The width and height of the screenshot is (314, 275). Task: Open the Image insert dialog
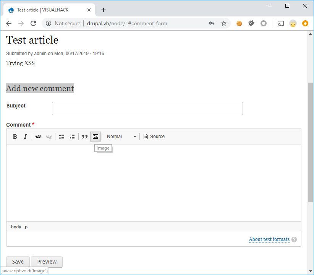click(95, 137)
